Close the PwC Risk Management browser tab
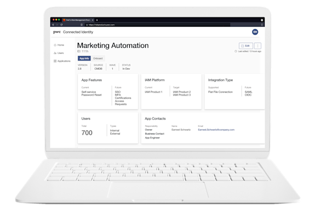 (x=93, y=20)
